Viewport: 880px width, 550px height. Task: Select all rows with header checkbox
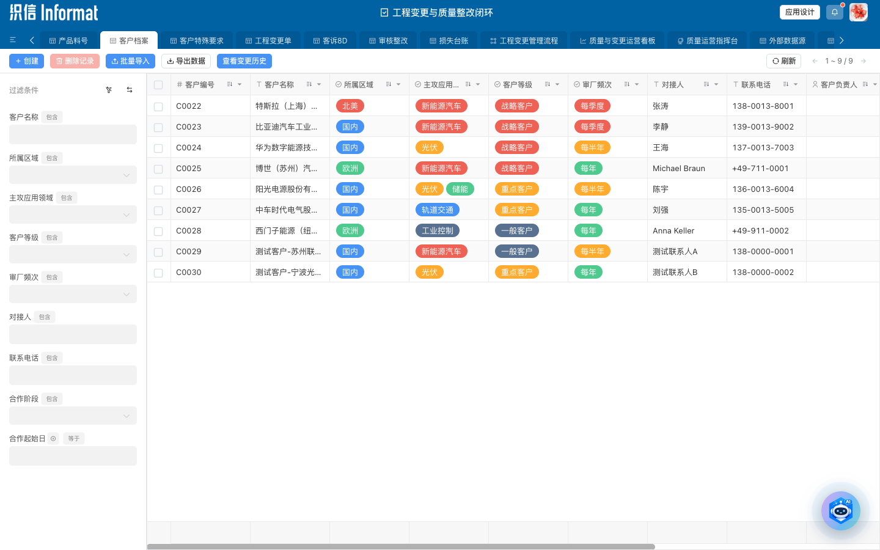(158, 85)
